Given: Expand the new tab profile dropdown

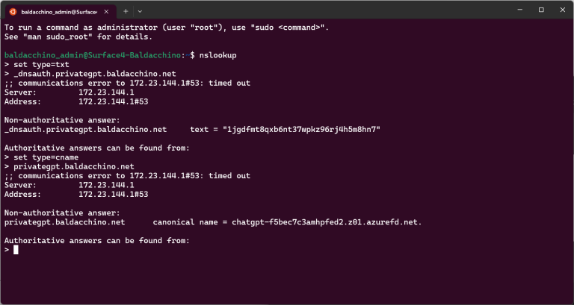Looking at the screenshot, I should [x=140, y=11].
